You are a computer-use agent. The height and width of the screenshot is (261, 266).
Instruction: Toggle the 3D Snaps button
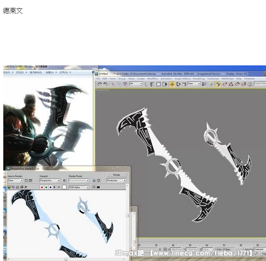[225, 84]
